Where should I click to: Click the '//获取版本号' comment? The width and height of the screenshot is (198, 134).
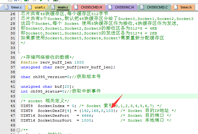(86, 77)
